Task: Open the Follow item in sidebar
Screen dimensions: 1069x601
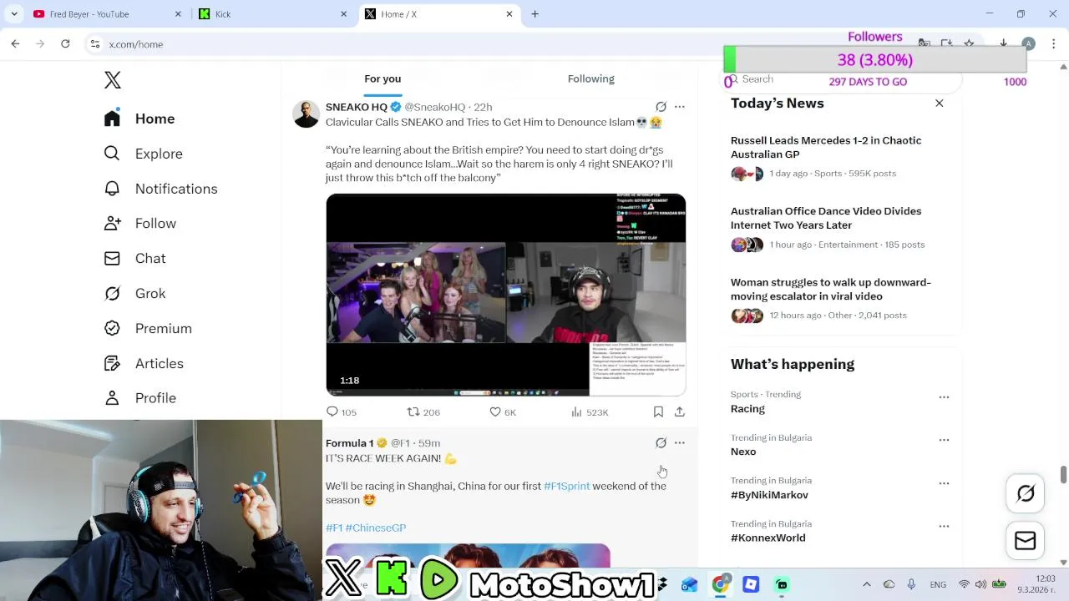Action: [x=139, y=223]
